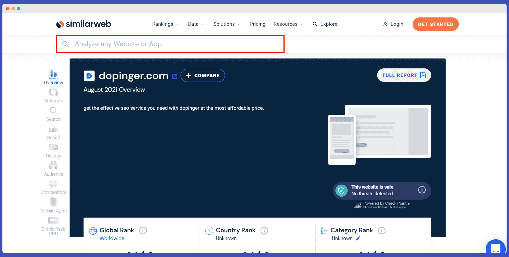Click the Check Point logo icon

358,205
